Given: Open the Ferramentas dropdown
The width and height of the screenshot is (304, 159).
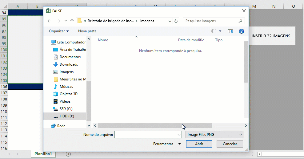Looking at the screenshot, I should pos(167,144).
